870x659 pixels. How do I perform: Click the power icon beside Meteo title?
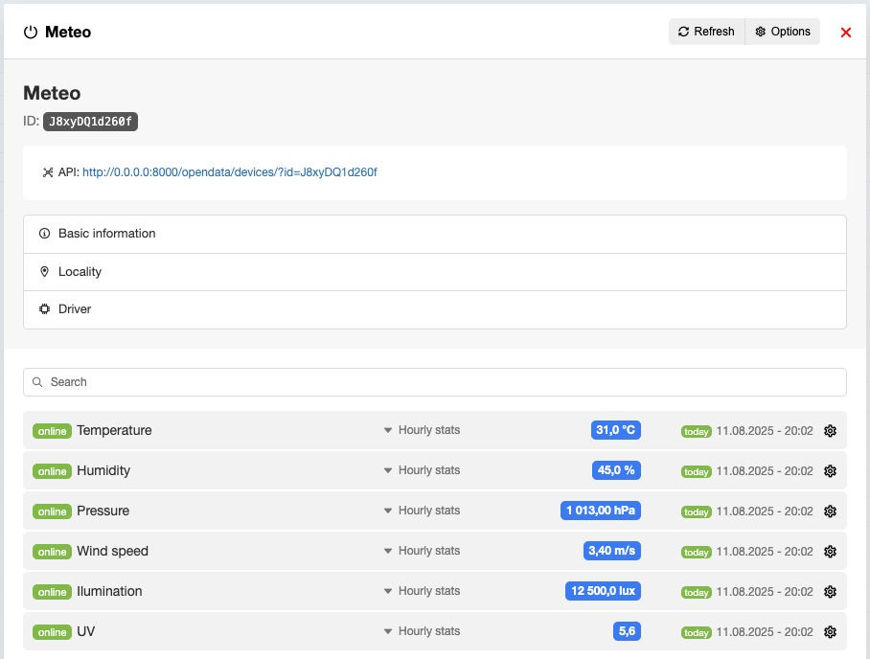pyautogui.click(x=31, y=32)
